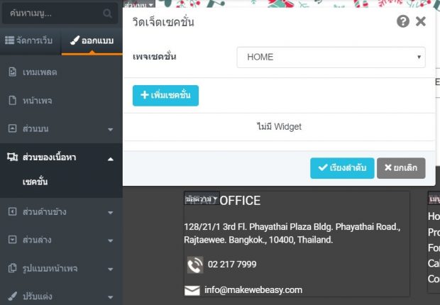Collapse the ส่วนของเนื้อหา menu
The height and width of the screenshot is (305, 440).
(x=111, y=159)
